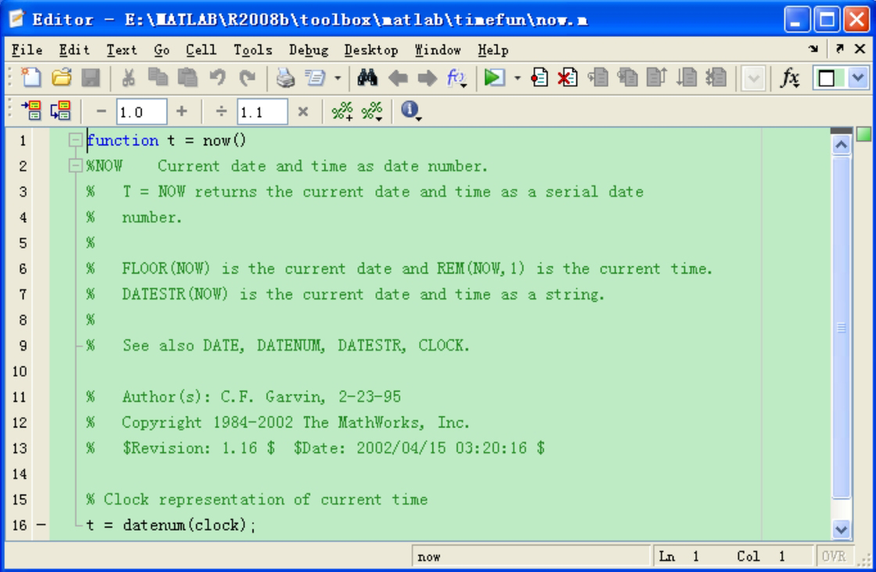This screenshot has width=876, height=572.
Task: Increment value with the plus button
Action: (181, 112)
